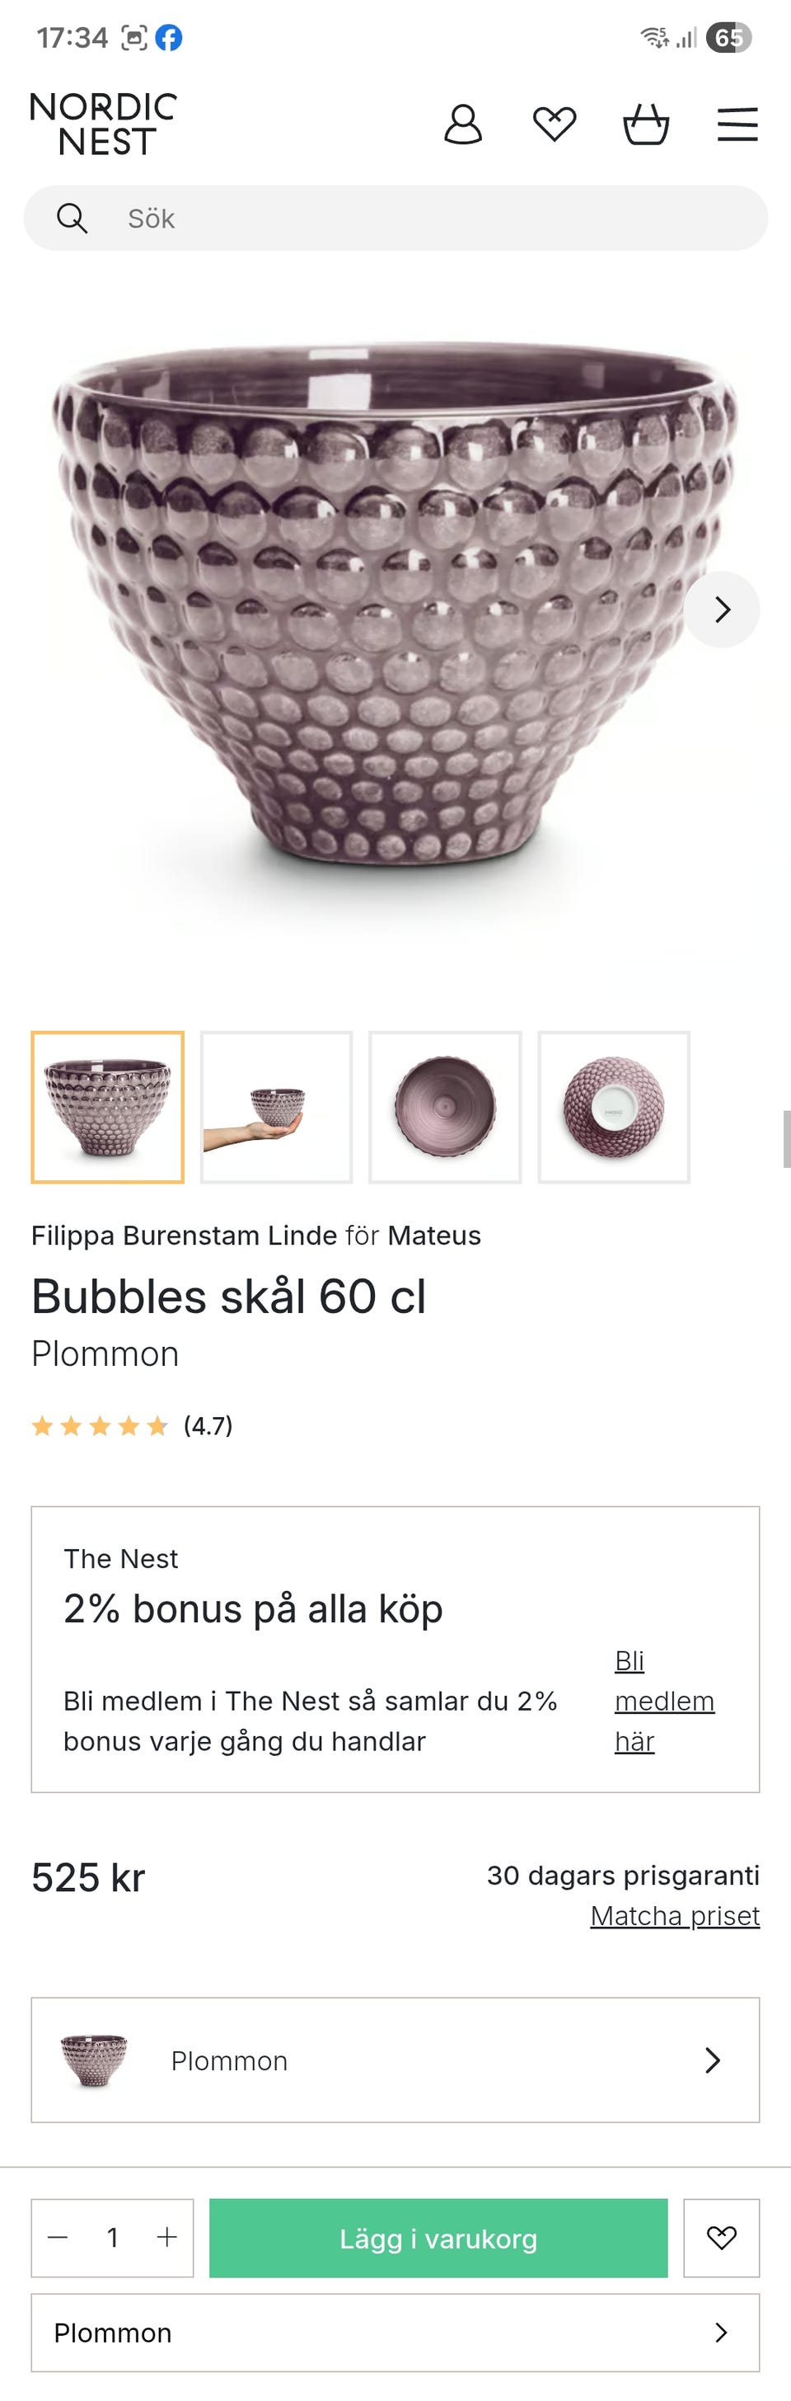
Task: Open the user account icon
Action: click(462, 124)
